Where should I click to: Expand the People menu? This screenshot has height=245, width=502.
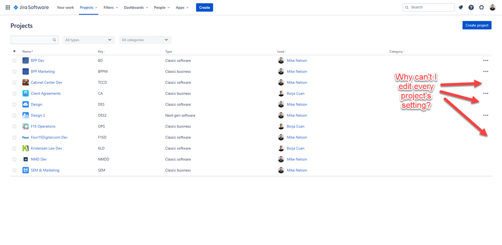point(162,8)
